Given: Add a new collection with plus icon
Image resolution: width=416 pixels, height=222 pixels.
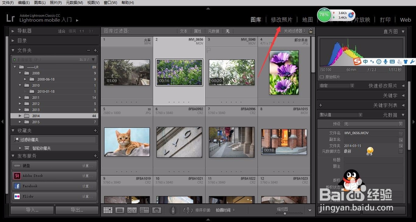Looking at the screenshot, I should 96,131.
